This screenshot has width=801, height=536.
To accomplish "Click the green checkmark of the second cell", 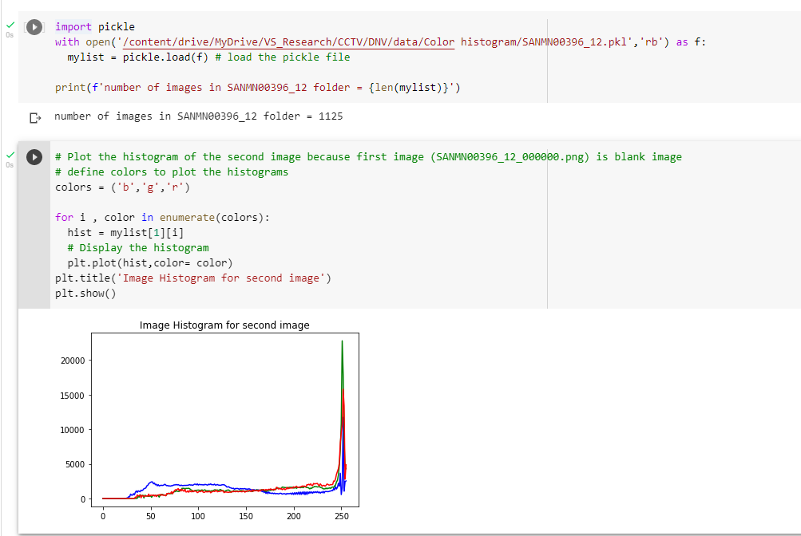I will pos(10,155).
